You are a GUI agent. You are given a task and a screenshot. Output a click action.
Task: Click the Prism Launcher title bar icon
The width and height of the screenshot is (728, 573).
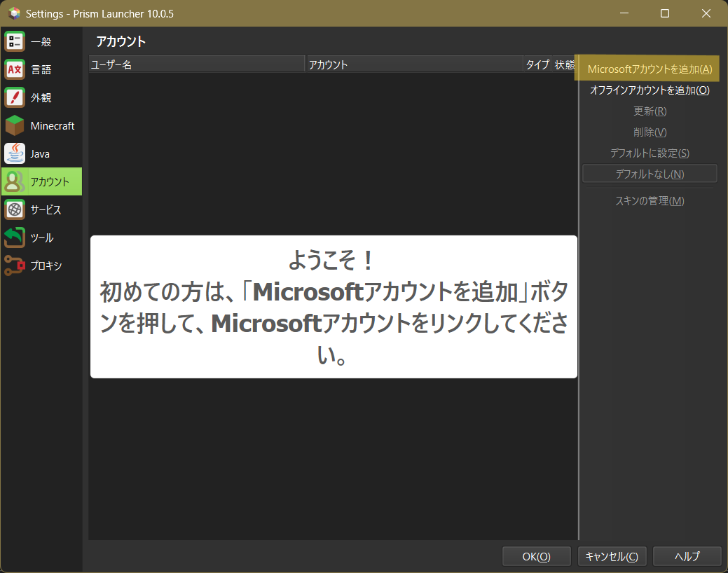pos(14,13)
